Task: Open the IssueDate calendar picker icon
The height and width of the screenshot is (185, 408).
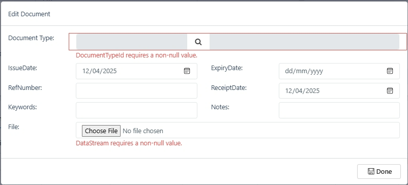Action: tap(187, 71)
